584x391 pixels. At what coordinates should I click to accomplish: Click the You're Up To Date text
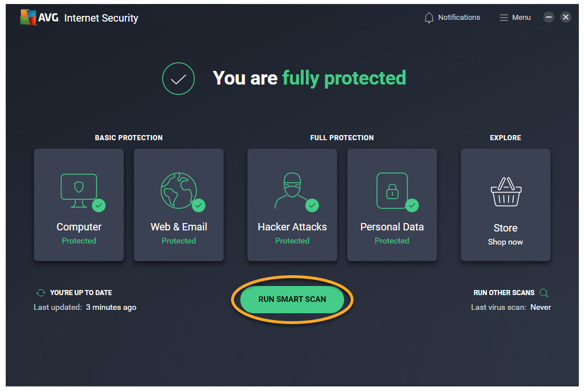(81, 293)
